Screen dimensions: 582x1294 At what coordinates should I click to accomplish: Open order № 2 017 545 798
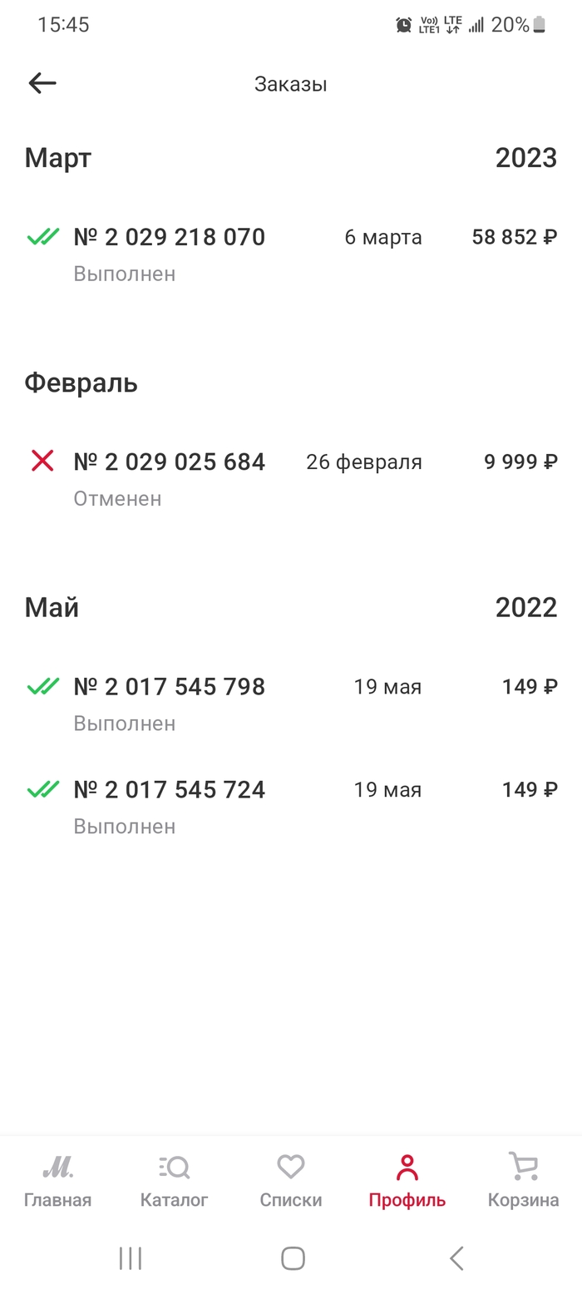point(170,687)
